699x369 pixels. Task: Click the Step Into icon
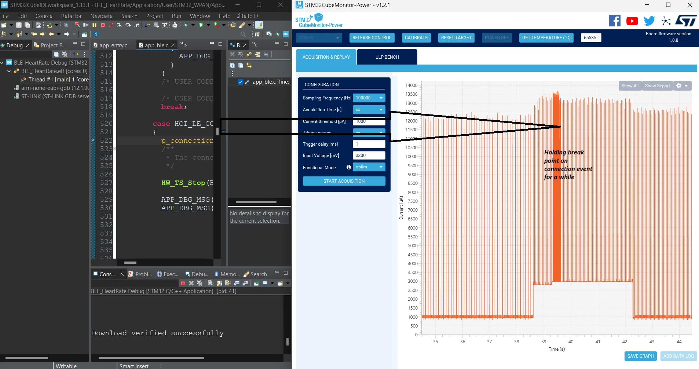(120, 25)
